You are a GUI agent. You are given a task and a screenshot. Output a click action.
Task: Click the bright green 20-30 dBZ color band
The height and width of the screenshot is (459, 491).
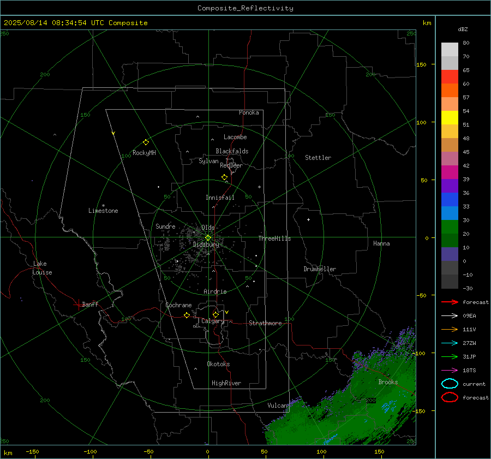point(450,227)
